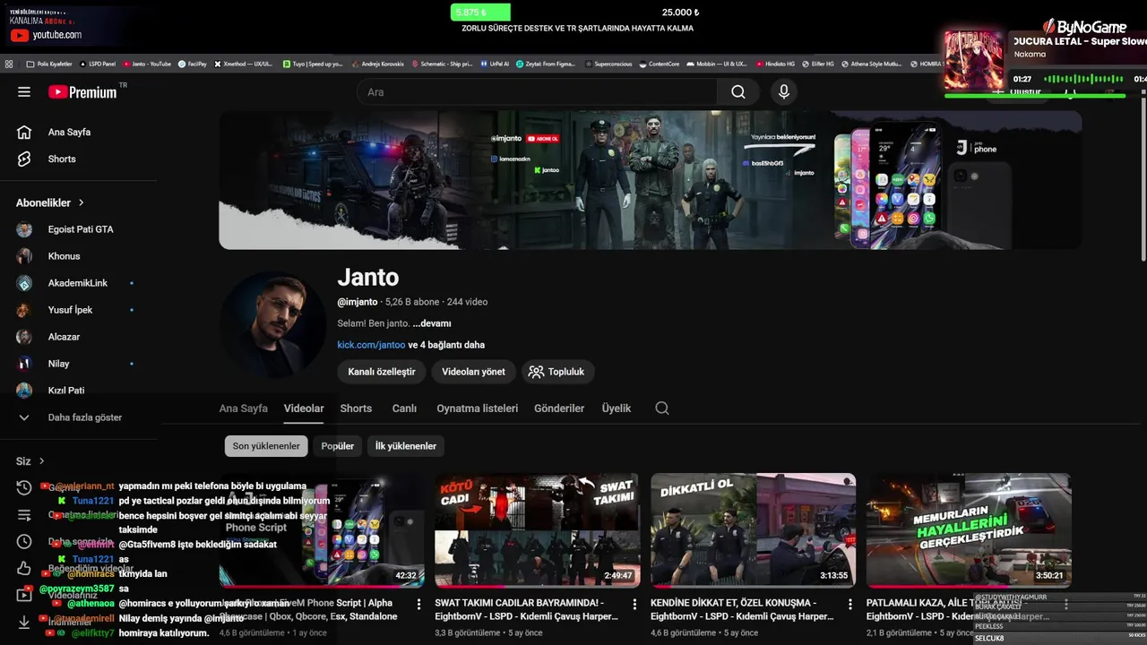1147x645 pixels.
Task: Open FaciPay bookmark
Action: 192,64
